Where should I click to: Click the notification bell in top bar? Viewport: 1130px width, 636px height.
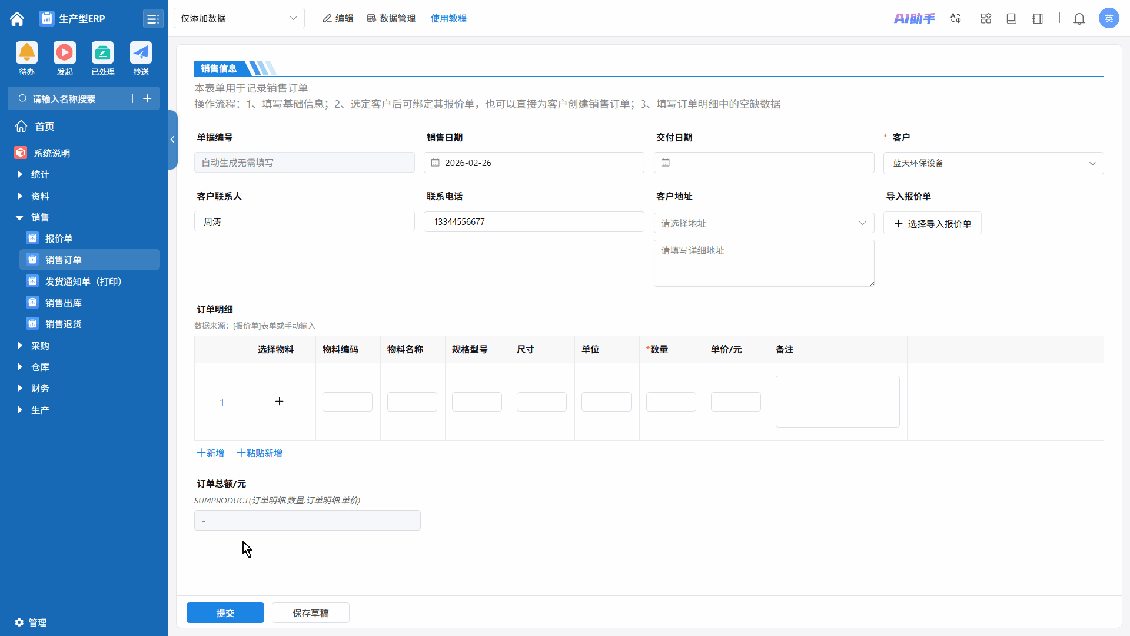[1079, 19]
